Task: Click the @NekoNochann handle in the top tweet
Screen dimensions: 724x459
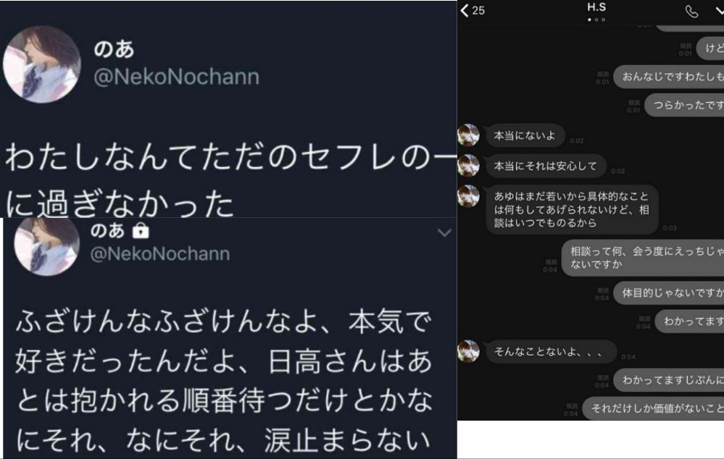Action: pyautogui.click(x=176, y=77)
